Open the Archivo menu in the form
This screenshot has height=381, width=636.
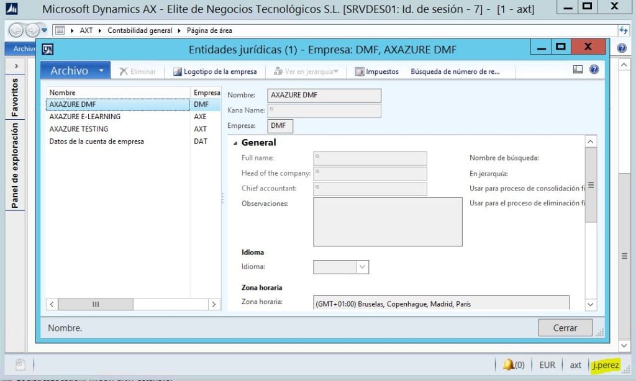[75, 71]
